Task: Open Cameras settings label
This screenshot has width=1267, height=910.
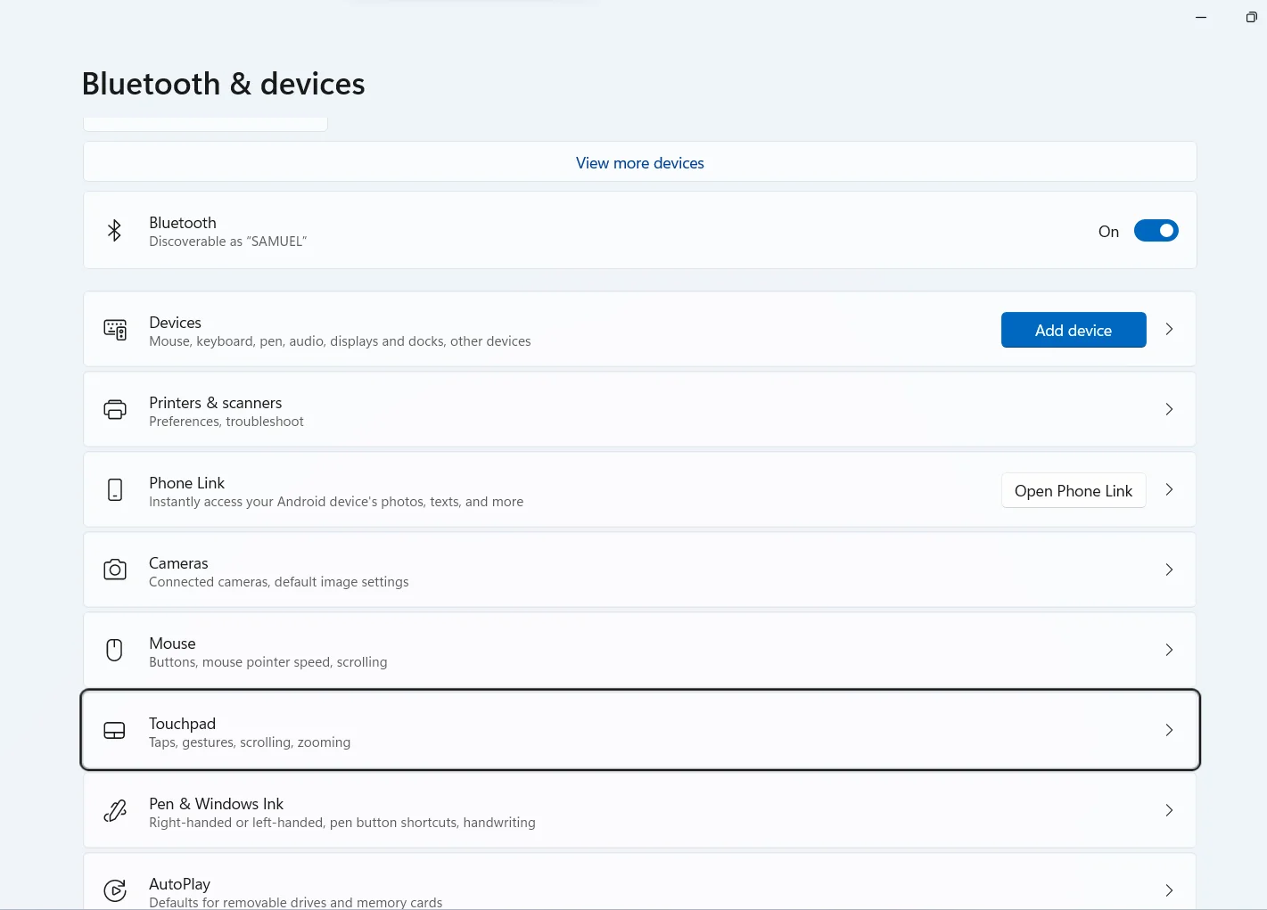Action: click(178, 563)
